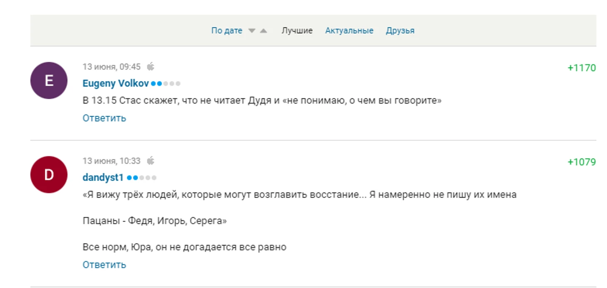Switch to the Актуальные comments tab
The height and width of the screenshot is (288, 607).
pos(349,31)
